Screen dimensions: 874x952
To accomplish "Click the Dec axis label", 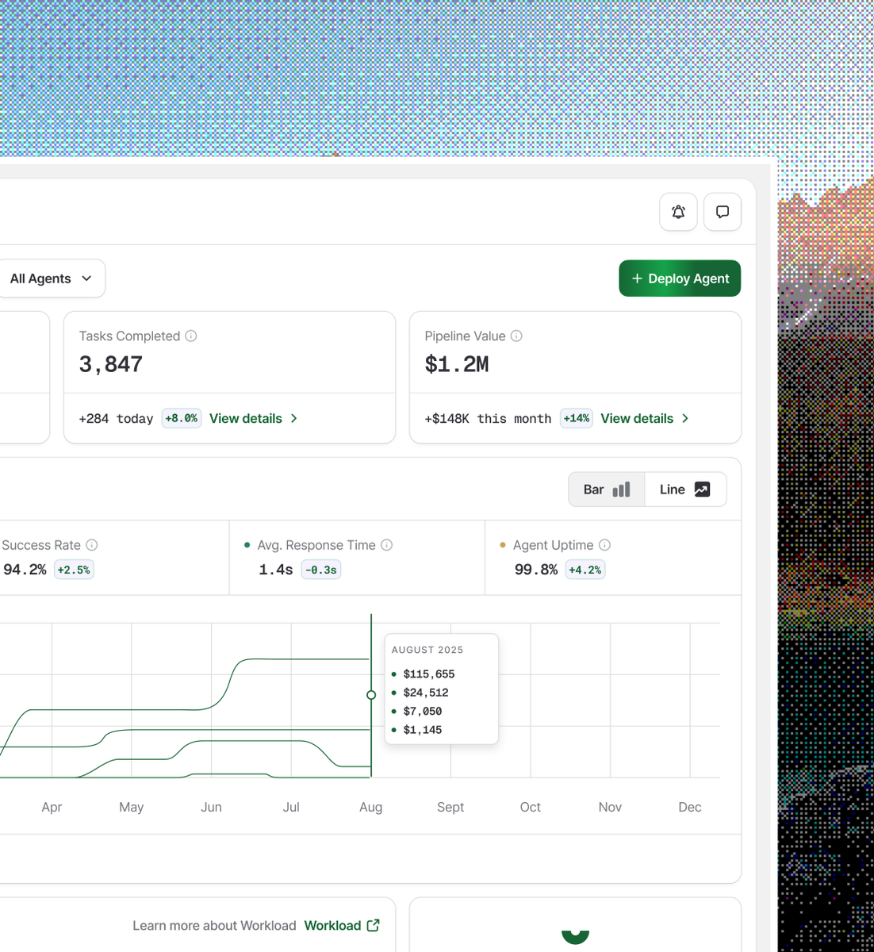I will coord(690,807).
